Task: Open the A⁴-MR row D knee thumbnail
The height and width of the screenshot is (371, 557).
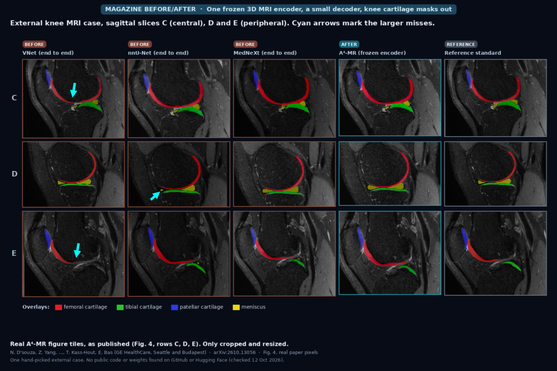Action: (390, 173)
